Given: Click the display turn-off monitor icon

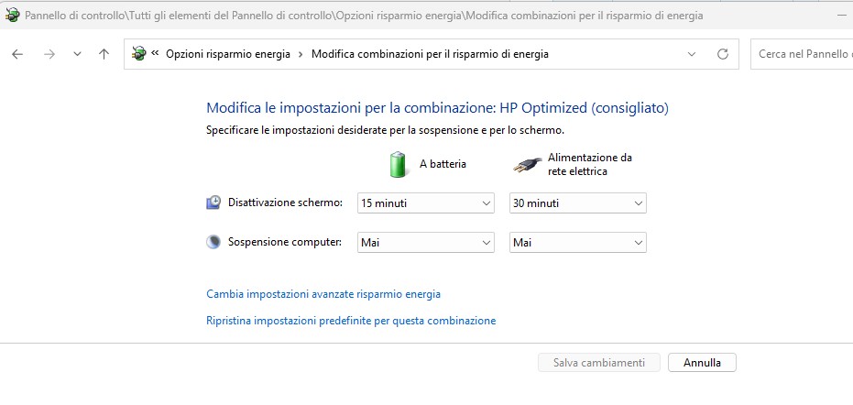Looking at the screenshot, I should tap(213, 202).
